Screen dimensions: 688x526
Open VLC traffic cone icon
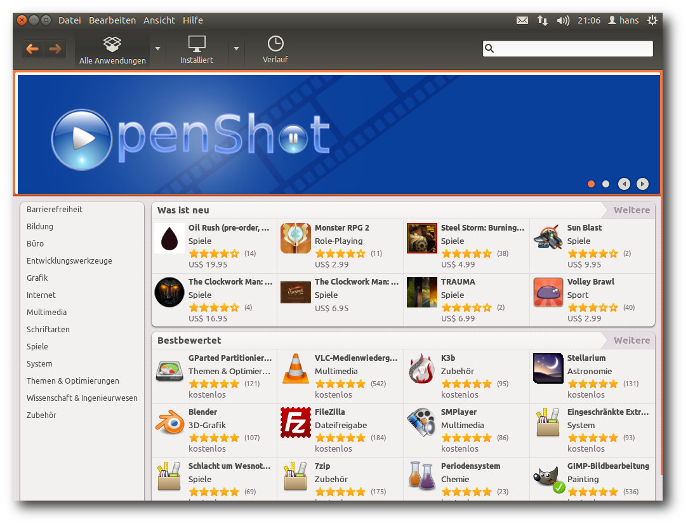click(296, 368)
